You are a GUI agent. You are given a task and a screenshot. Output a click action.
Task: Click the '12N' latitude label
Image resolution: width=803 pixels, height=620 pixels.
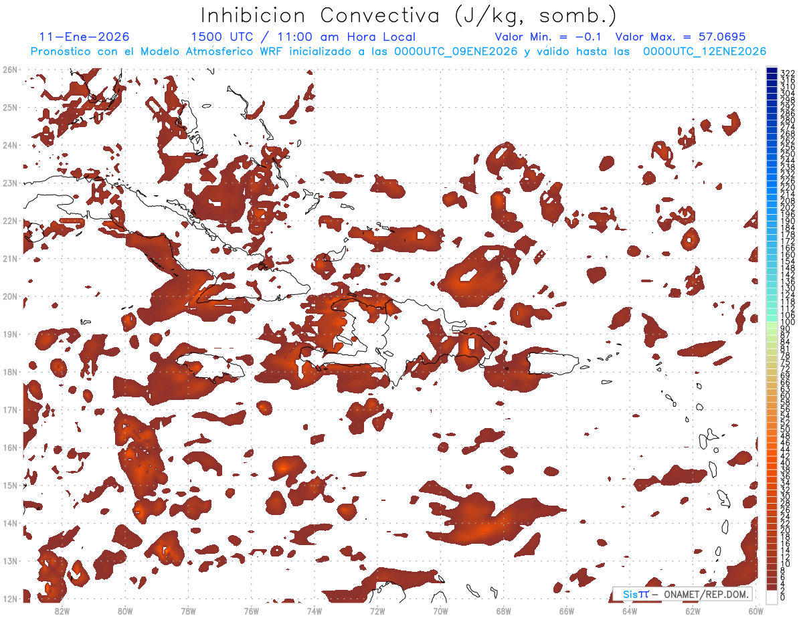[x=10, y=599]
